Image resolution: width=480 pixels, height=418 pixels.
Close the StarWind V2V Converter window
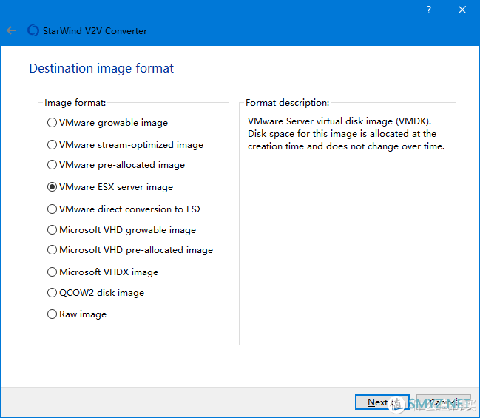(462, 10)
